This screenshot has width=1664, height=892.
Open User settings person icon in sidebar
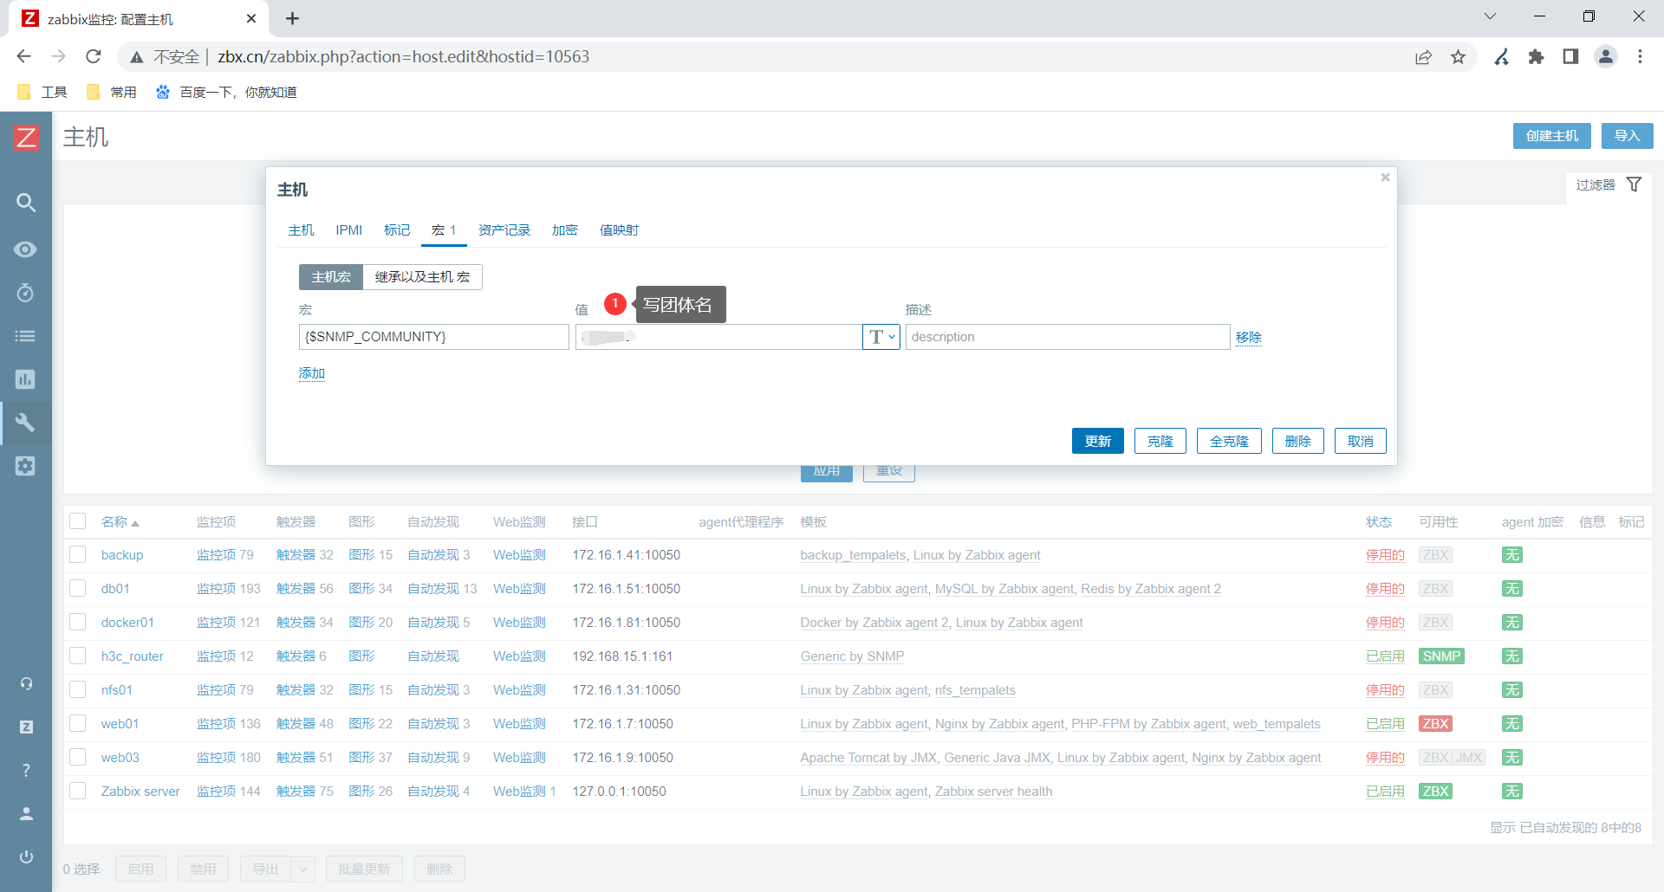[x=26, y=813]
